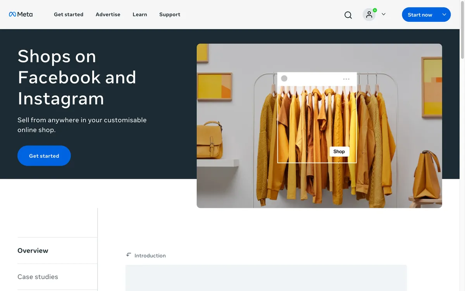This screenshot has height=291, width=465.
Task: Select the Overview sidebar tab
Action: [57, 251]
